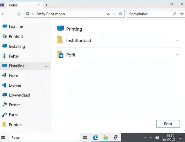Image resolution: width=185 pixels, height=142 pixels.
Task: Open the Windows Start button at far left
Action: tap(3, 137)
